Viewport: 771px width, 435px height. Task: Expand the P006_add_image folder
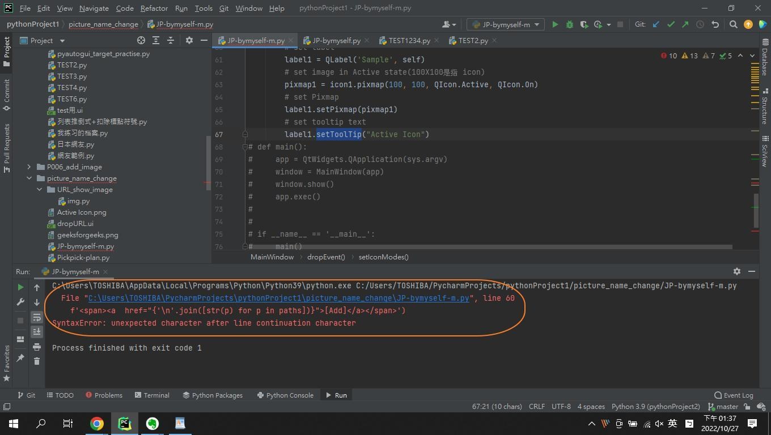click(x=29, y=167)
